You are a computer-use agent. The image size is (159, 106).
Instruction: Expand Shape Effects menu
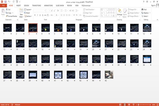[134, 16]
